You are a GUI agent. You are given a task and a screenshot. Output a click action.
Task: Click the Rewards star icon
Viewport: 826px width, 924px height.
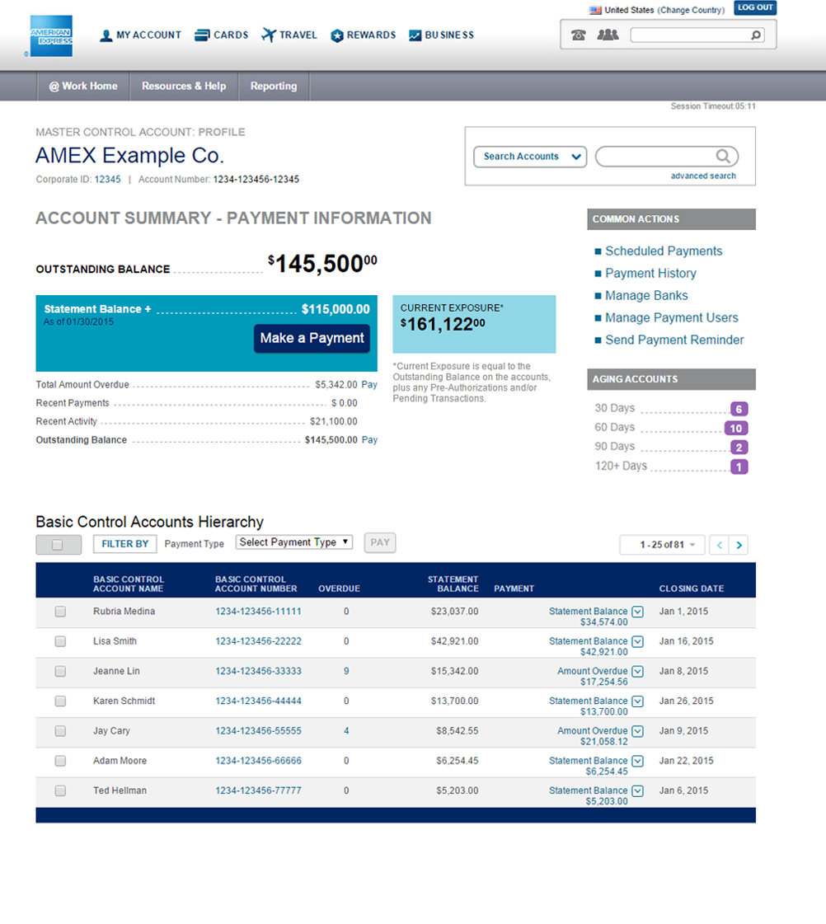337,36
